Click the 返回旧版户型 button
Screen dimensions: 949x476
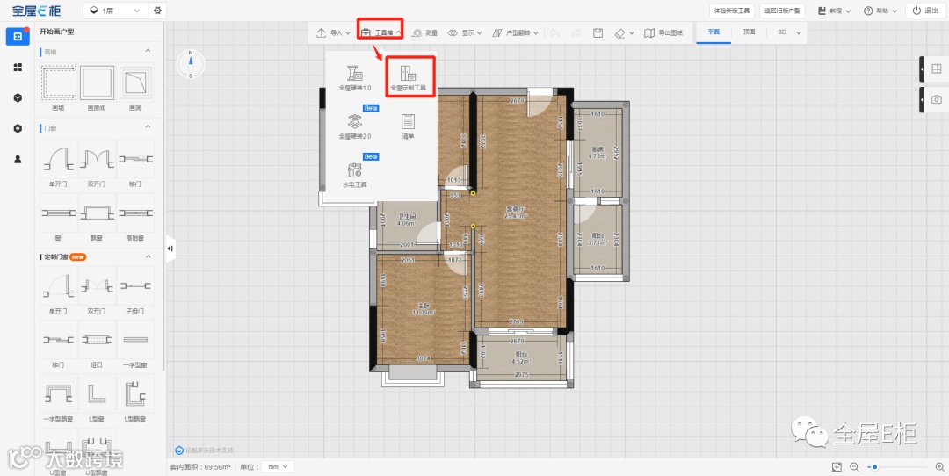click(x=782, y=11)
